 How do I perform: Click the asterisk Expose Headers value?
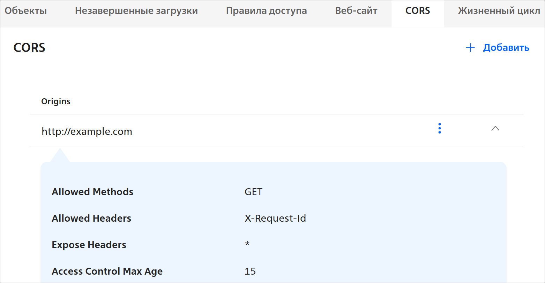point(247,244)
